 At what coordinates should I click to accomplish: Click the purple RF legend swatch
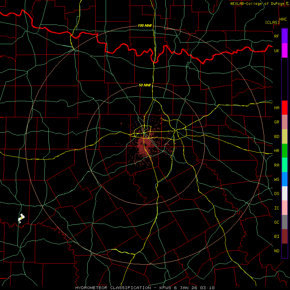point(285,36)
